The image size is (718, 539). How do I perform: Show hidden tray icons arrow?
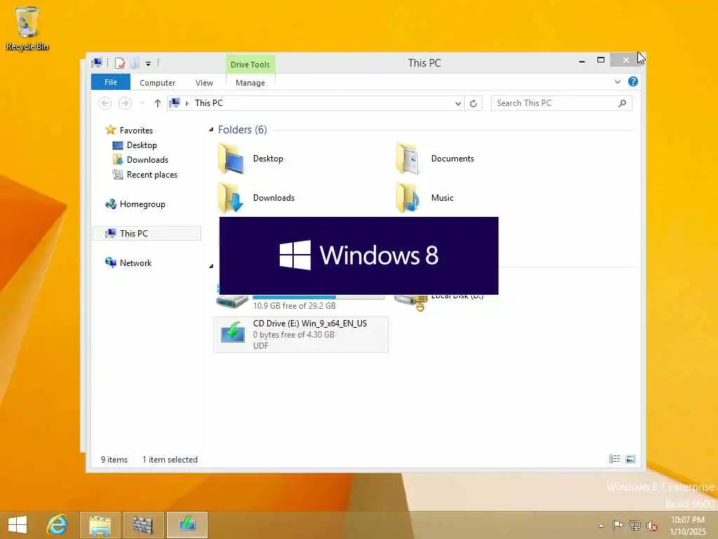click(x=601, y=526)
